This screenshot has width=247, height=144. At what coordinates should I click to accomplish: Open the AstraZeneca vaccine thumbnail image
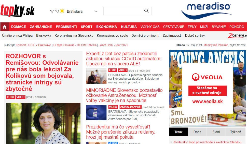click(x=96, y=113)
